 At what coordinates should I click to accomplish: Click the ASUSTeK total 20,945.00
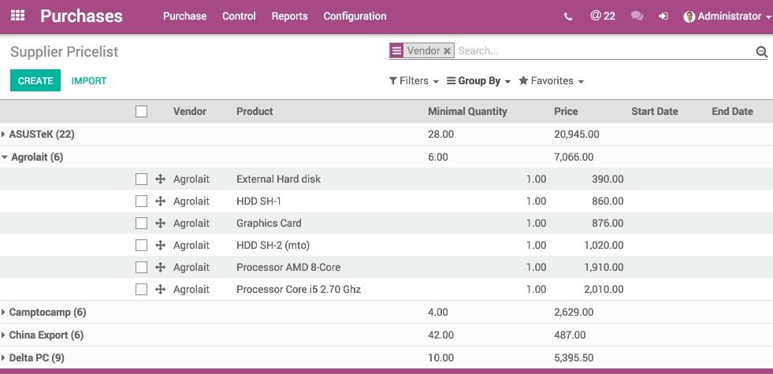click(577, 134)
